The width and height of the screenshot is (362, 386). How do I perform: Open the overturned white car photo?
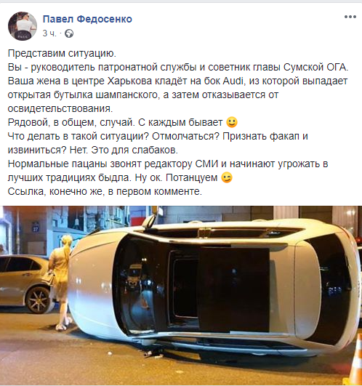181,295
